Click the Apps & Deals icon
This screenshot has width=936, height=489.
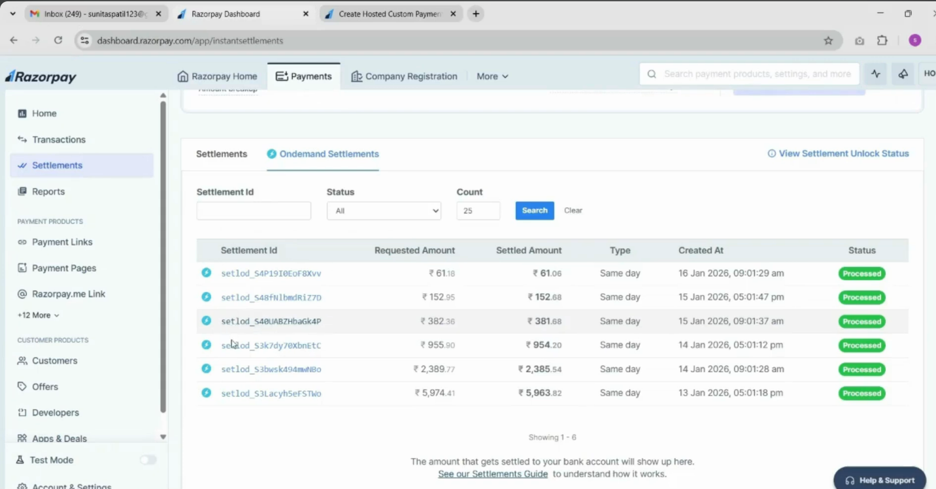click(x=22, y=439)
